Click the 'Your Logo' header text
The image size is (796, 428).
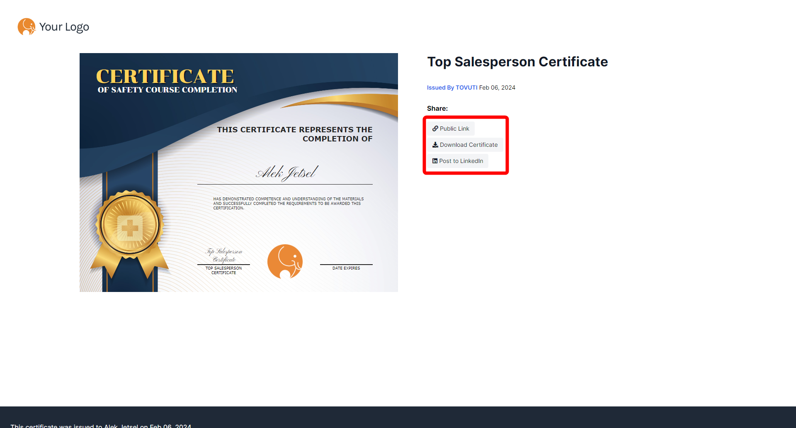[x=64, y=27]
